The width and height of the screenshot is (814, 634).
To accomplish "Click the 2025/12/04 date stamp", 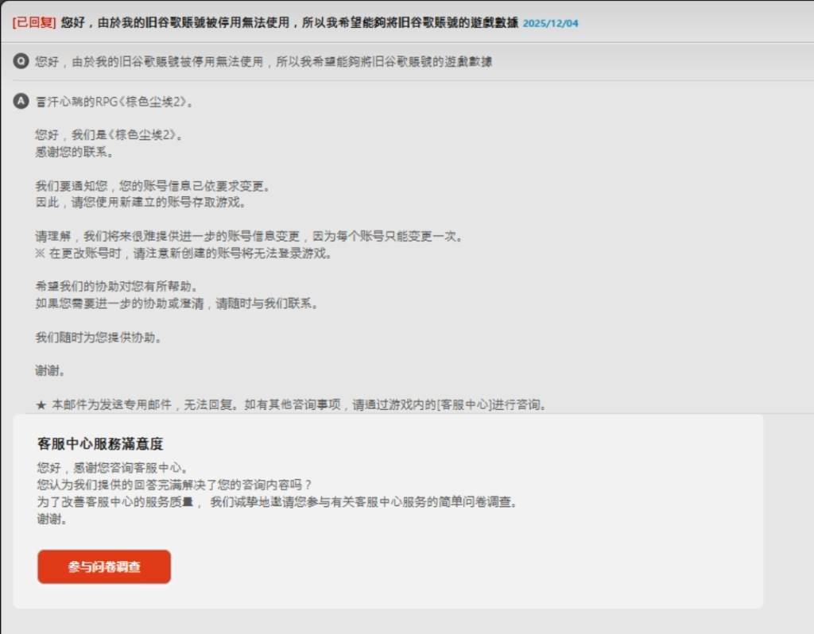I will [550, 23].
